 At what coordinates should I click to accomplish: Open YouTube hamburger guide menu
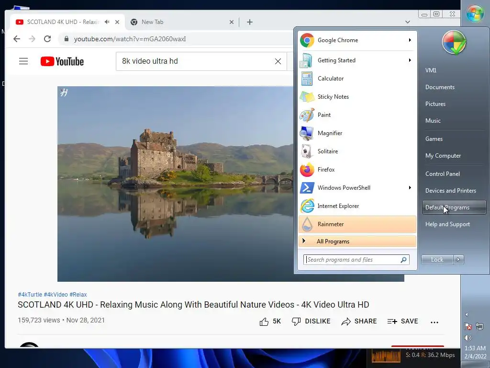click(x=23, y=61)
